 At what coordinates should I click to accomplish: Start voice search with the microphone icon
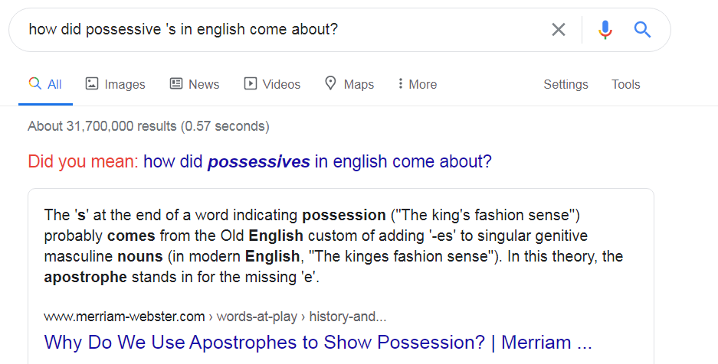coord(605,30)
